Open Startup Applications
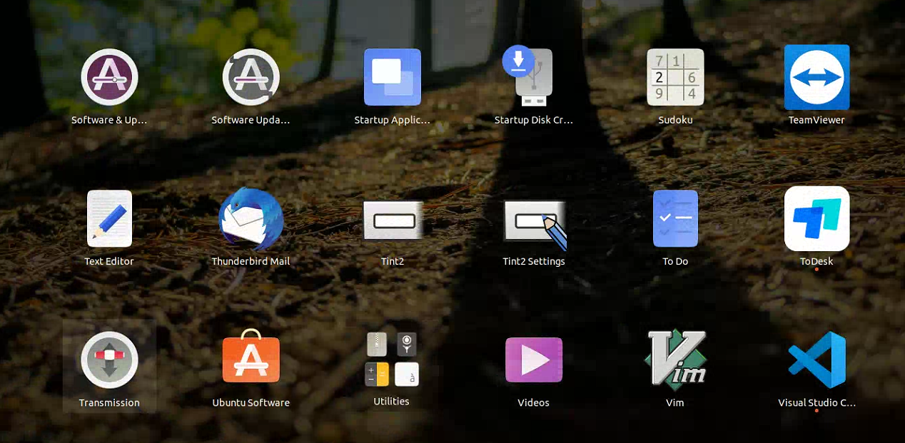The image size is (905, 443). (x=393, y=77)
